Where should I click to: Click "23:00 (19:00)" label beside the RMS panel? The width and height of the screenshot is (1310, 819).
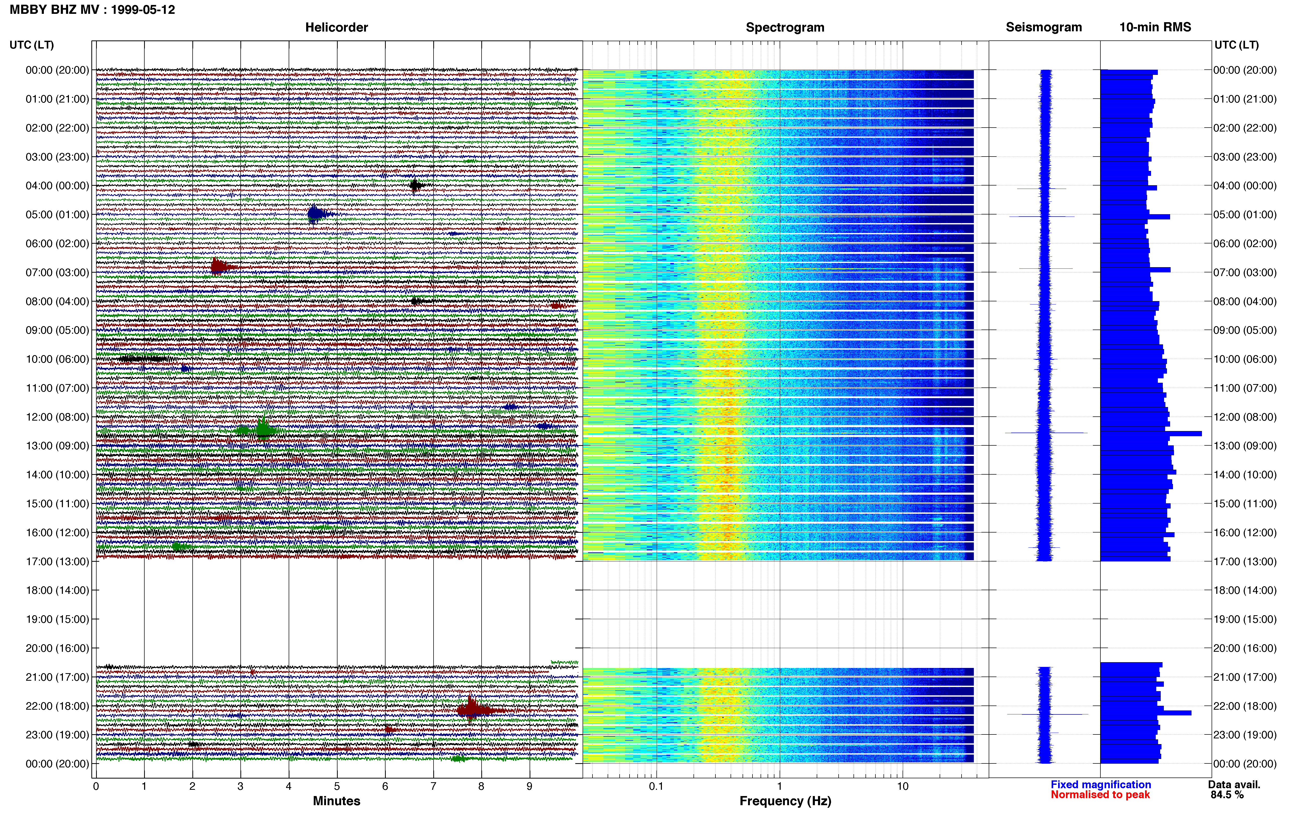(1245, 735)
